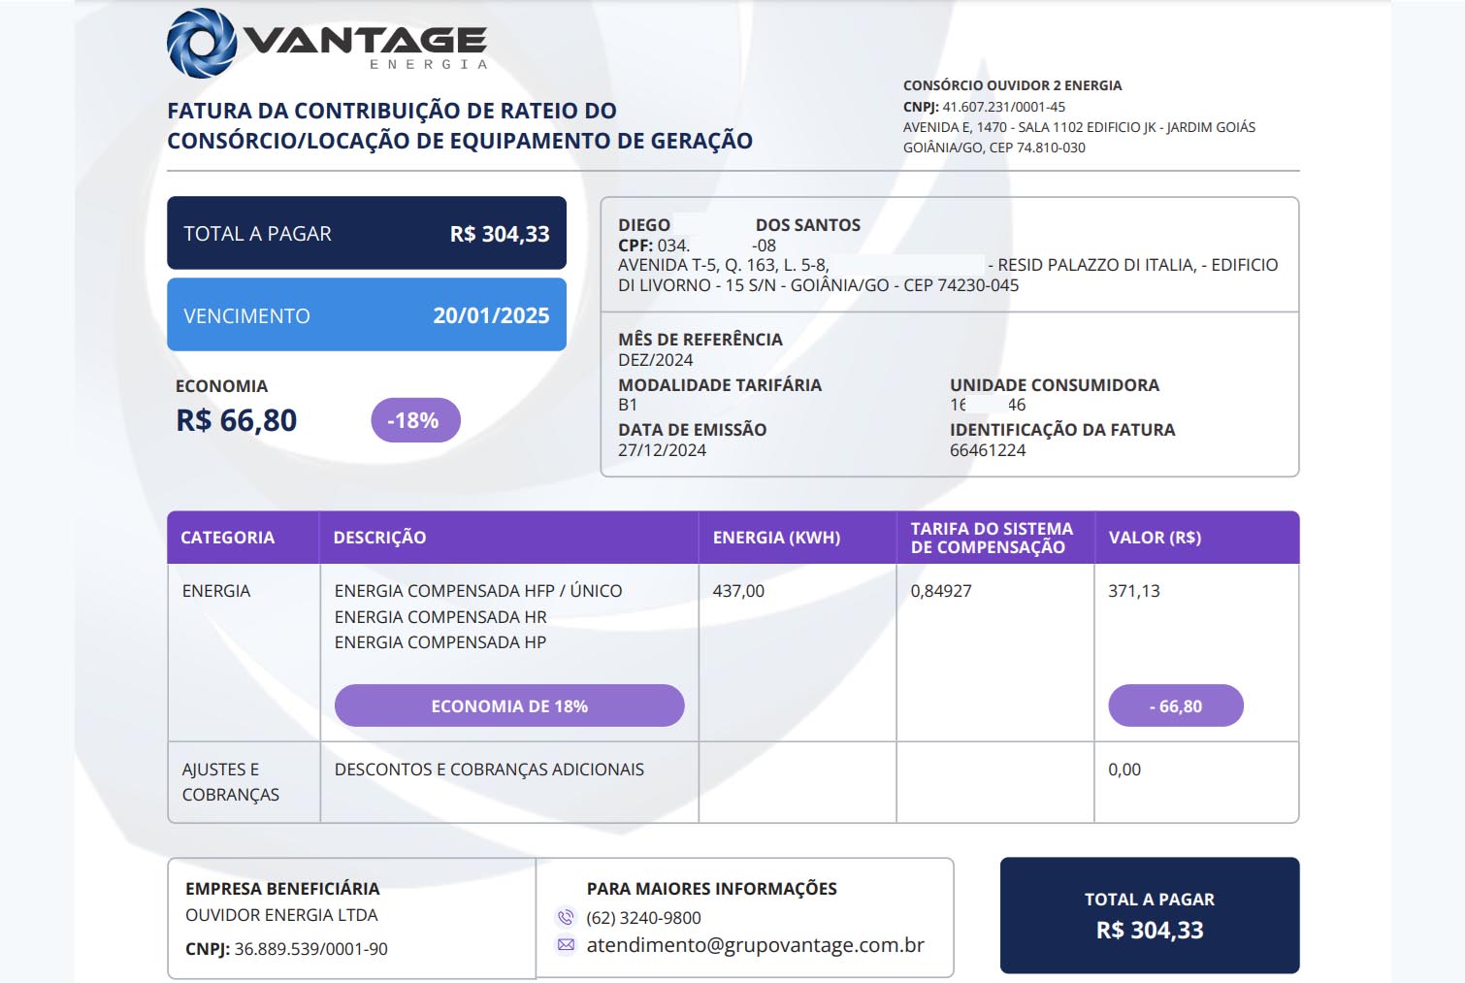Click the envelope email icon
1465x983 pixels.
click(566, 944)
